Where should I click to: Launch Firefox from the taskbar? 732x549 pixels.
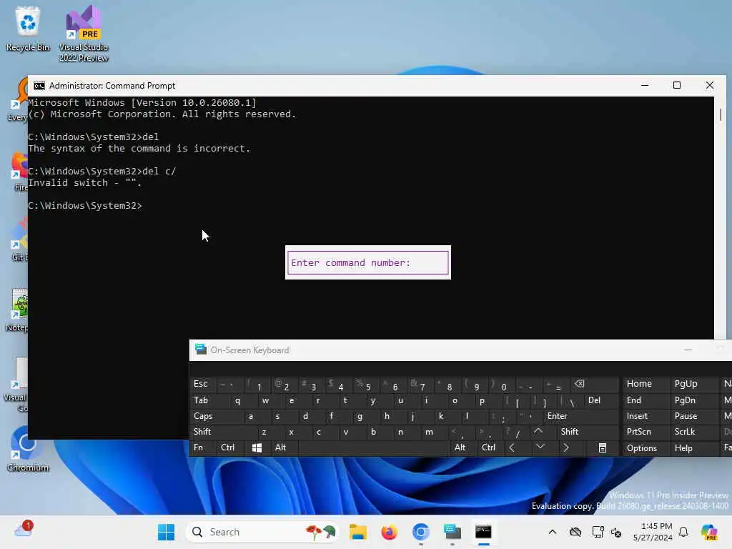(389, 532)
